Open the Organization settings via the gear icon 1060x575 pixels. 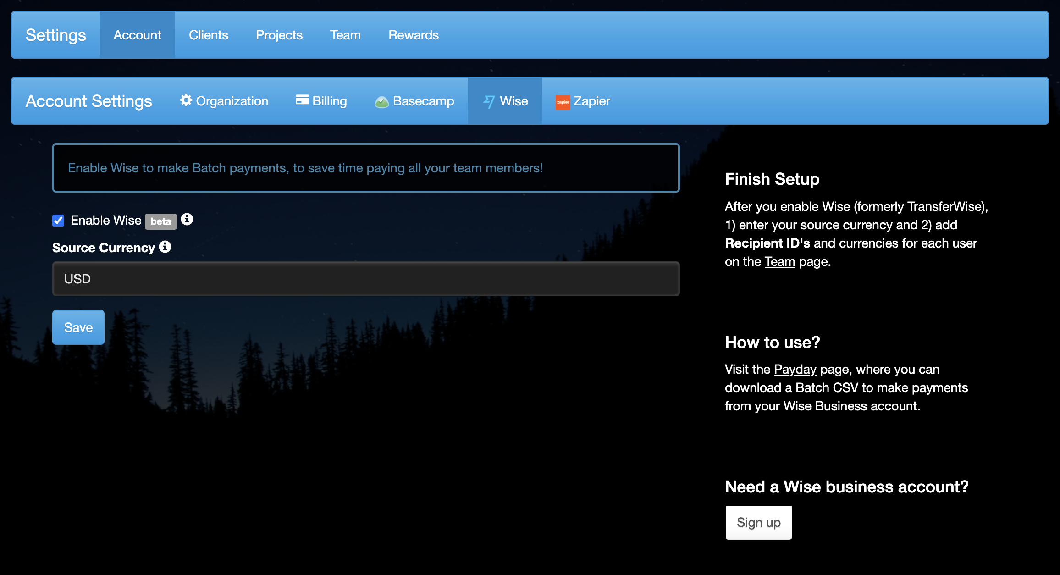tap(186, 101)
